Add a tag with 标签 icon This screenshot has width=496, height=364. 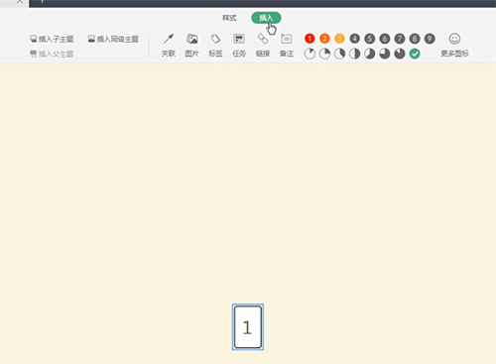click(215, 45)
